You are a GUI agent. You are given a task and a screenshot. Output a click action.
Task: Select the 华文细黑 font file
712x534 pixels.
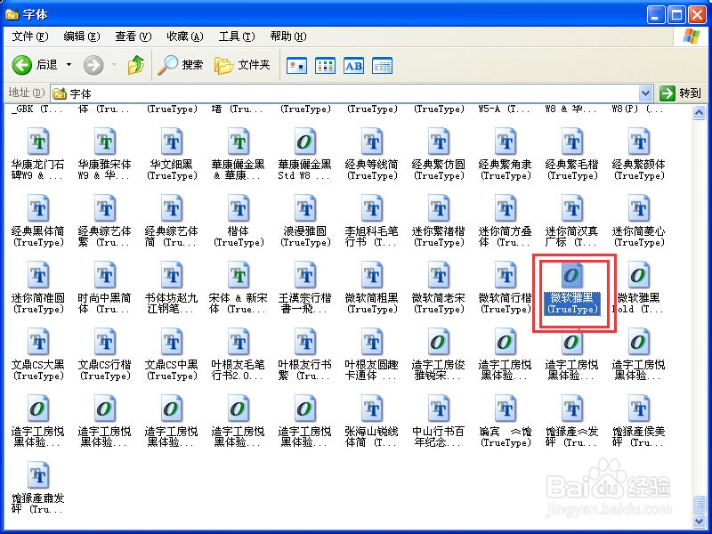pos(172,142)
